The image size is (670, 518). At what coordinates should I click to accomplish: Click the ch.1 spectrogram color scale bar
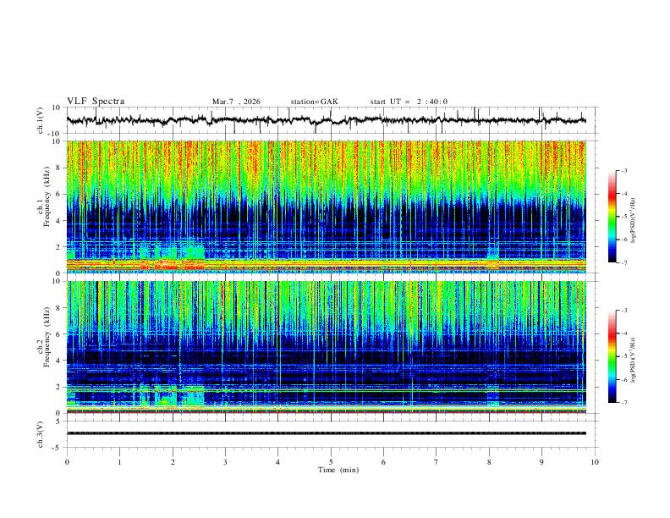click(612, 217)
